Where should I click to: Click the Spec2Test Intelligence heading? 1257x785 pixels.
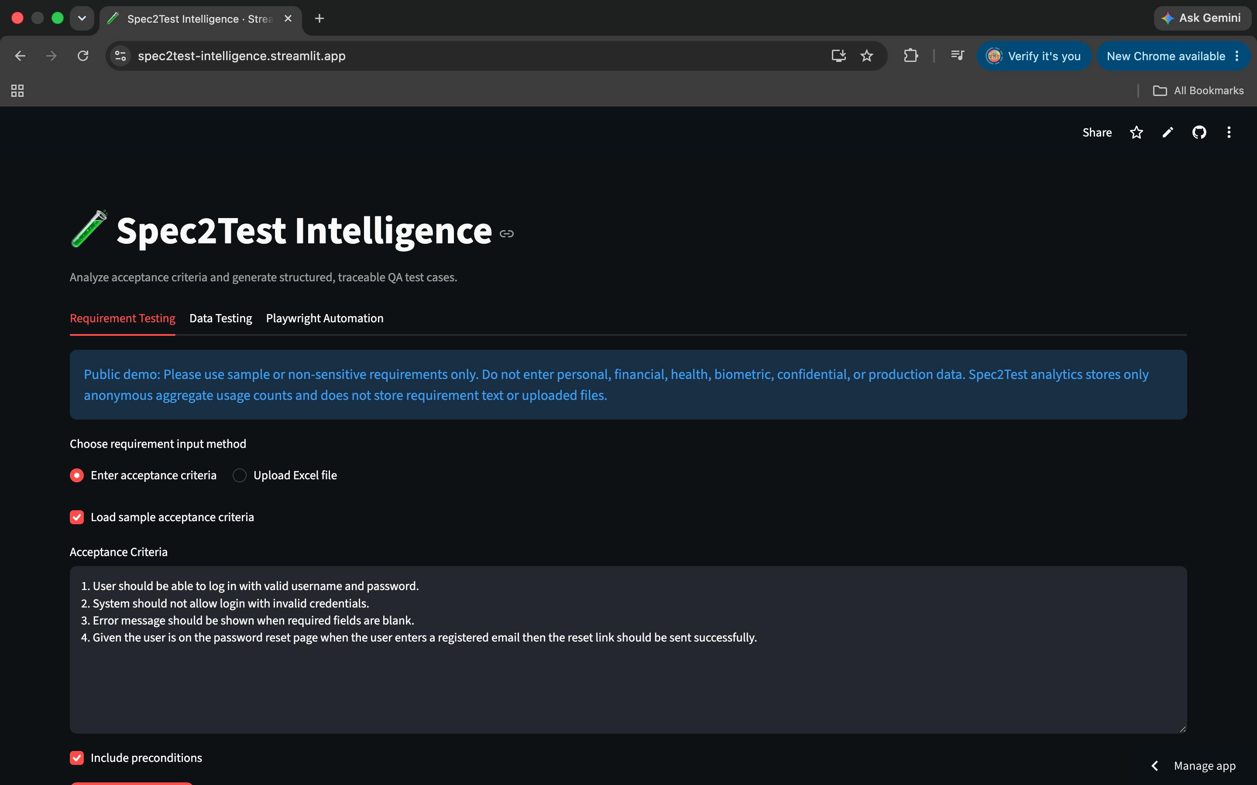(304, 231)
